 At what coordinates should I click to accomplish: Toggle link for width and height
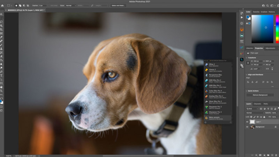pyautogui.click(x=247, y=63)
